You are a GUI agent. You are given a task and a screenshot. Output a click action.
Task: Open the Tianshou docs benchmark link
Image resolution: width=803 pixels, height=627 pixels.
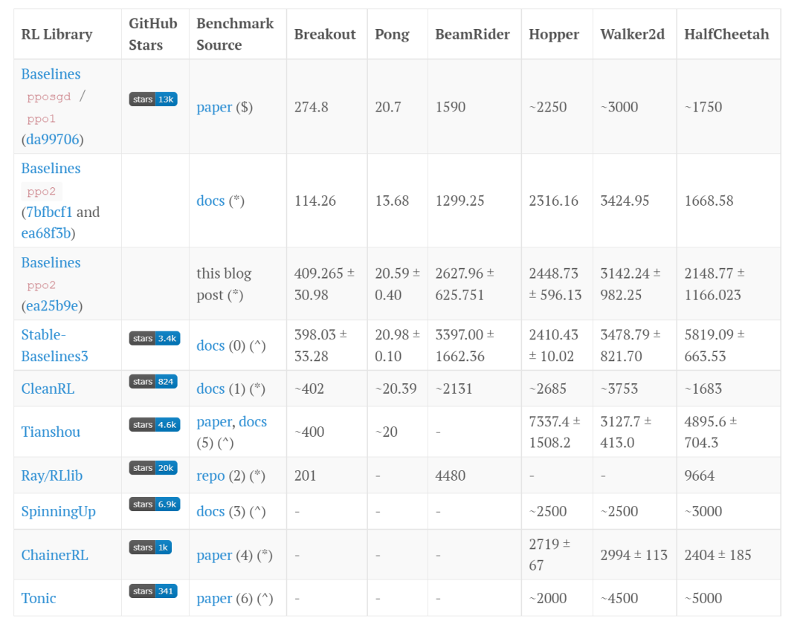click(253, 422)
